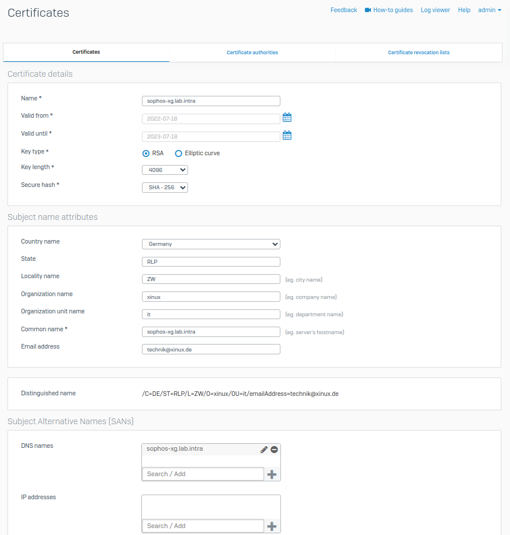Click the Email address input field
Viewport: 510px width, 535px height.
click(211, 349)
